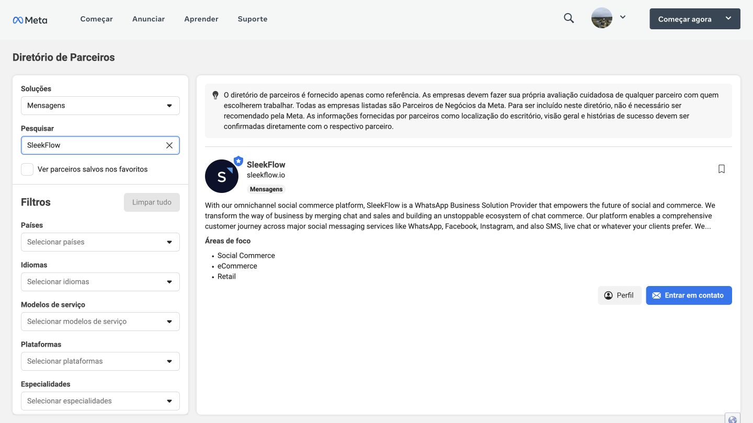Click the Mensagens tag under SleekFlow
Image resolution: width=753 pixels, height=423 pixels.
tap(266, 189)
